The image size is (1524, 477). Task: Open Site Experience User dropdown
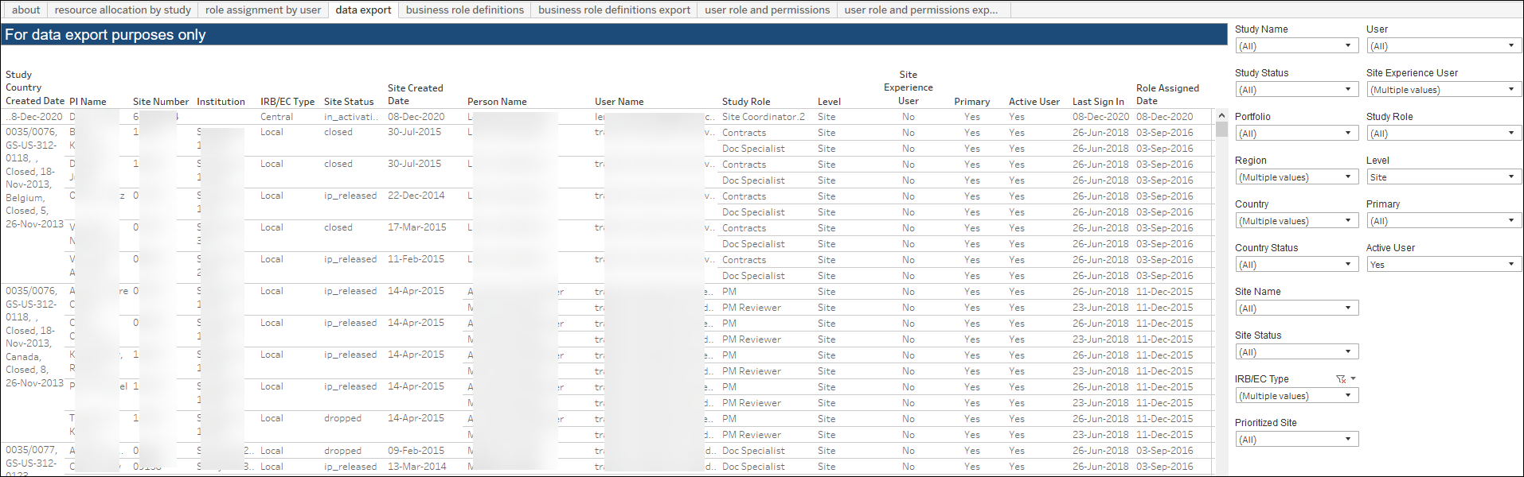click(1444, 90)
